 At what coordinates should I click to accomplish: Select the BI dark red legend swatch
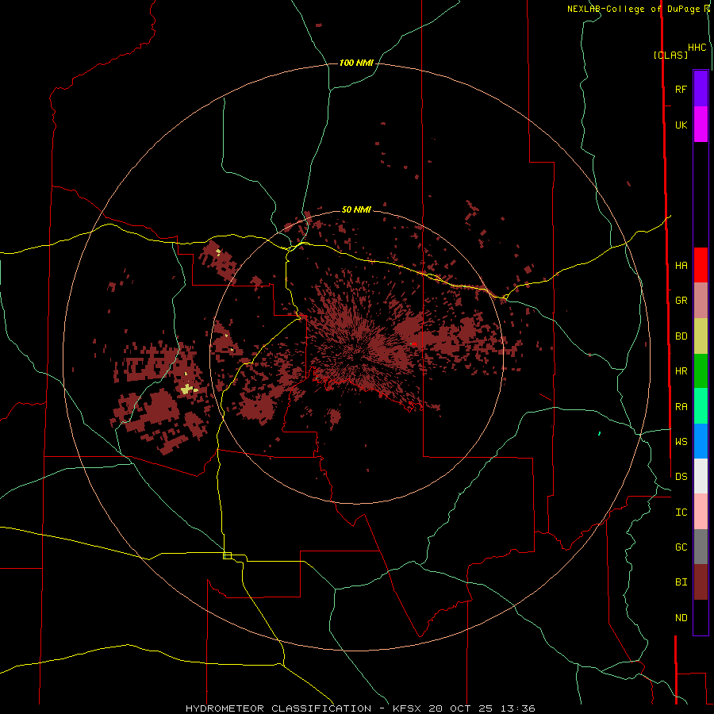(x=701, y=582)
